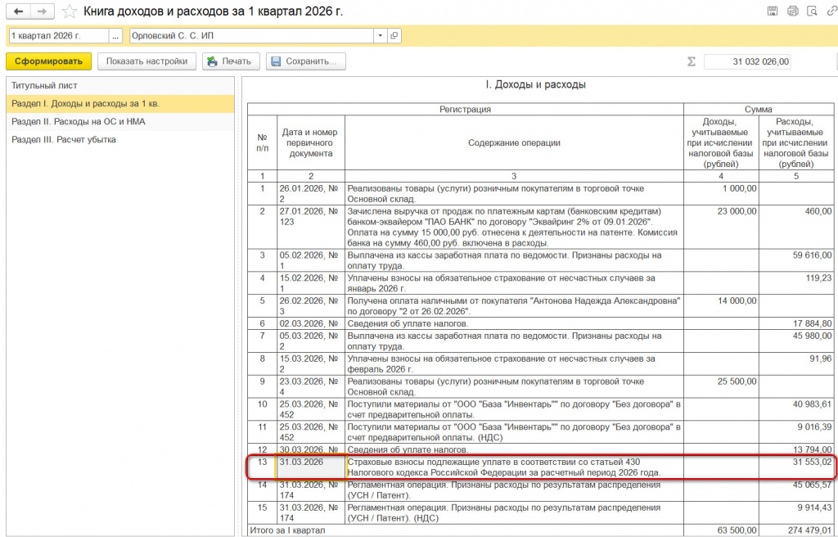Click the 'Сформировать' button
838x537 pixels.
pos(48,61)
